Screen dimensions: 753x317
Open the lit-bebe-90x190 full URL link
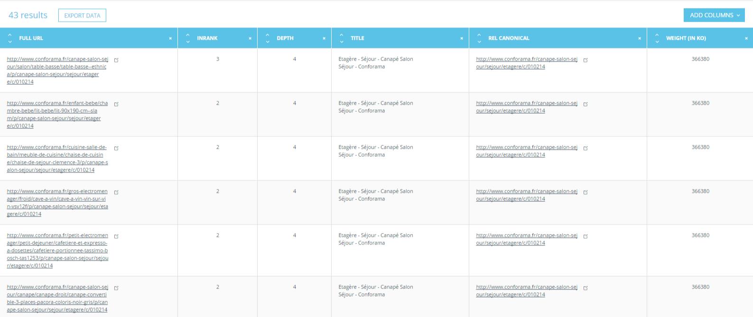pos(57,114)
